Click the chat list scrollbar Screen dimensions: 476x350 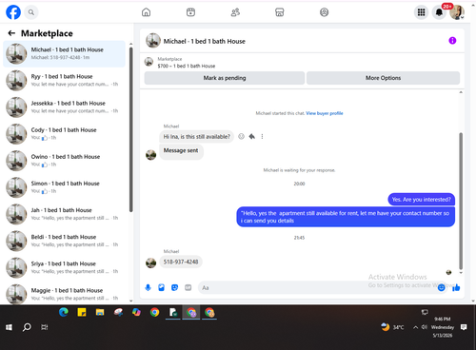tap(130, 129)
